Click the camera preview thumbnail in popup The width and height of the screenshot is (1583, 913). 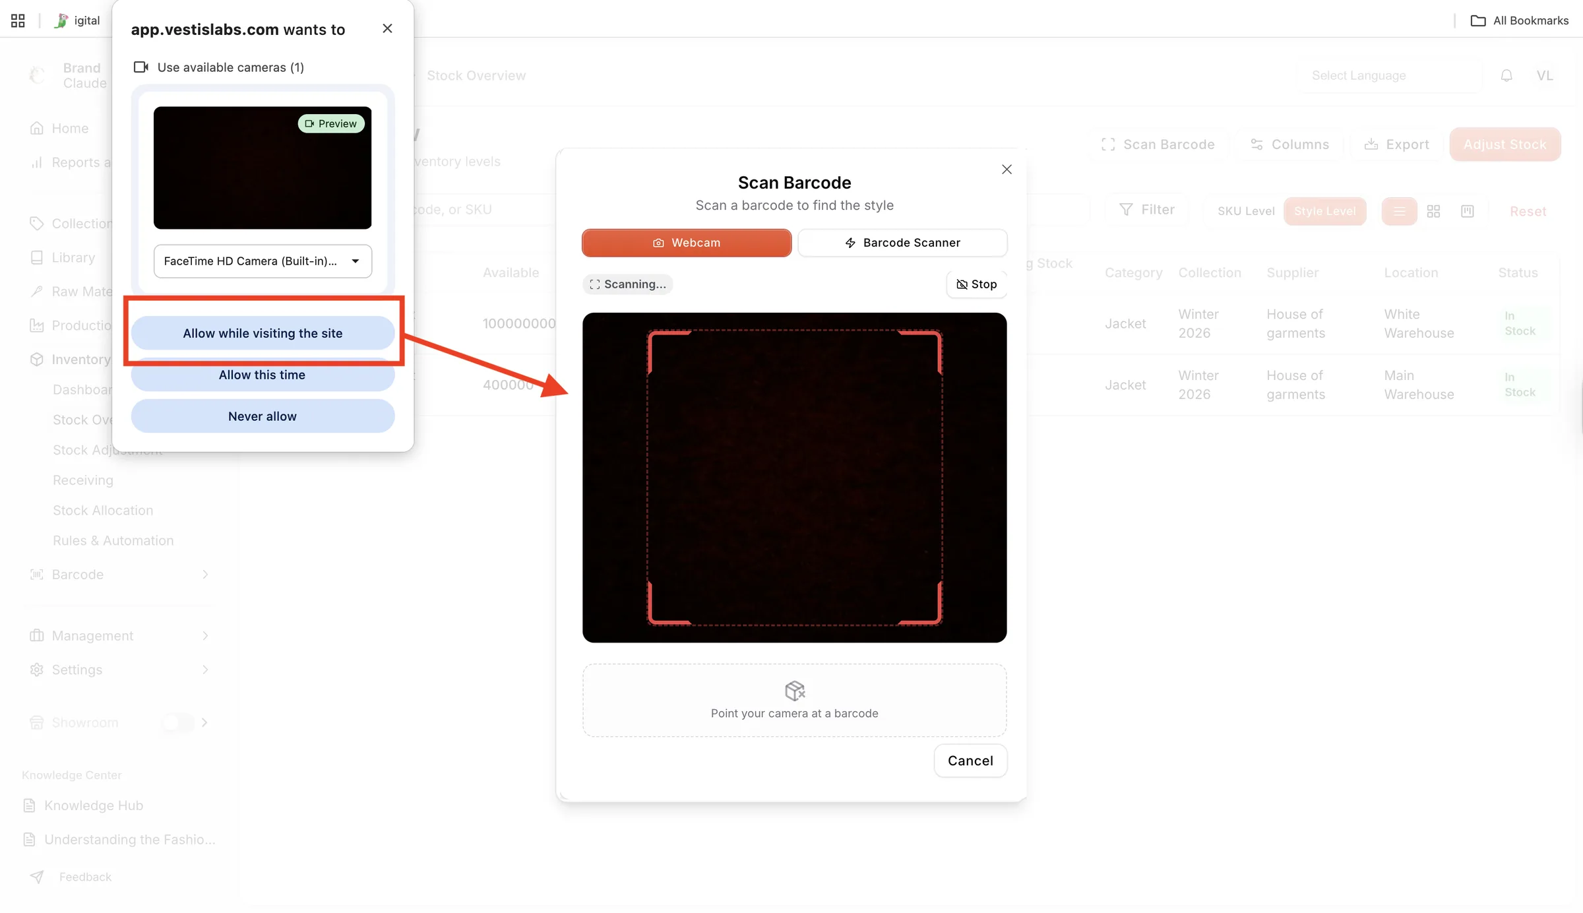pos(263,168)
